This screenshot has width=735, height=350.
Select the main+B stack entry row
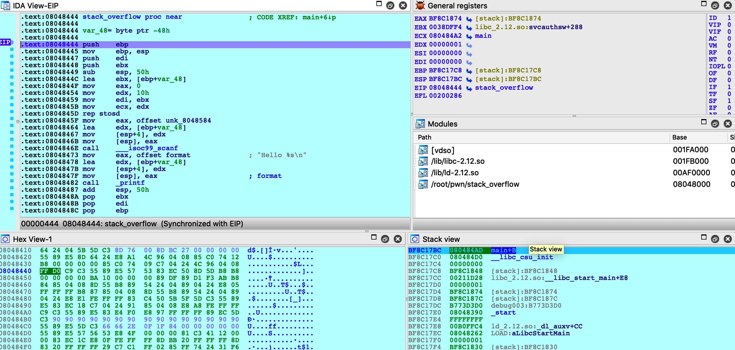(x=571, y=250)
